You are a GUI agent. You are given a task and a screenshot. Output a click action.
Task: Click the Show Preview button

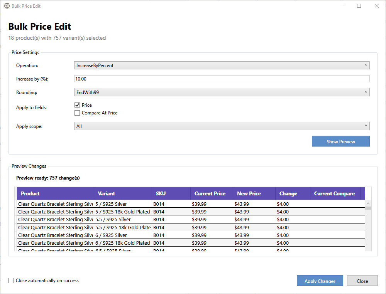(x=340, y=141)
